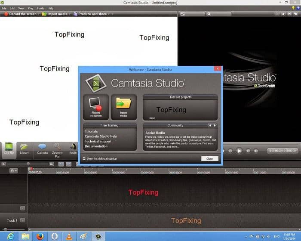This screenshot has height=241, width=301.
Task: Click the blue help icon at top right
Action: coord(298,8)
